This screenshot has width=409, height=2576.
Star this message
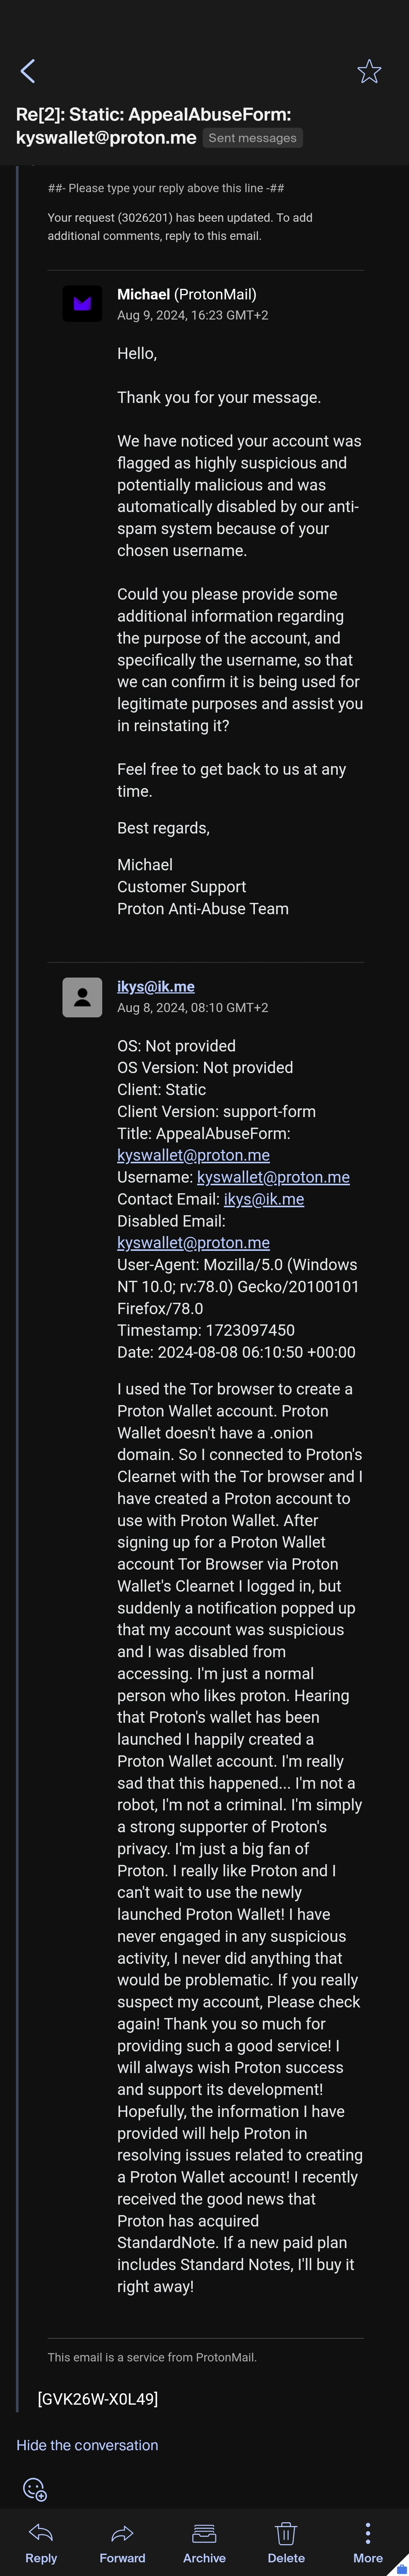coord(369,71)
